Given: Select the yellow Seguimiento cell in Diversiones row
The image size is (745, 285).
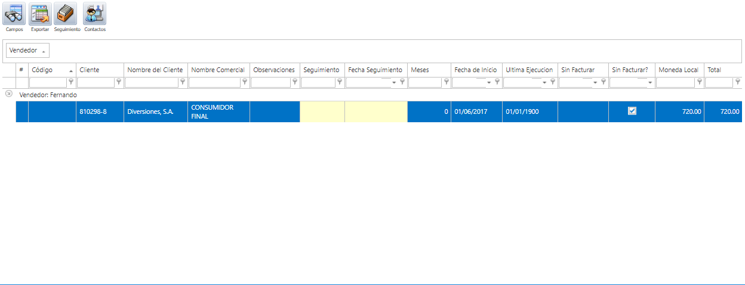Looking at the screenshot, I should [x=322, y=111].
